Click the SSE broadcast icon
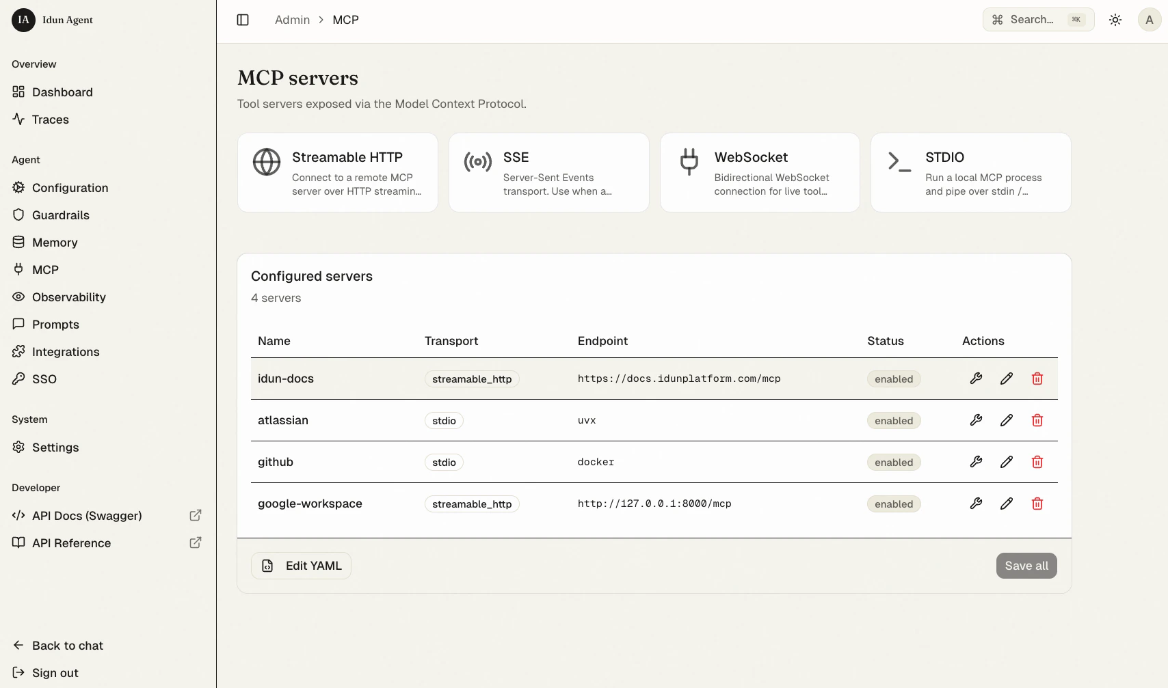This screenshot has width=1168, height=688. (478, 162)
